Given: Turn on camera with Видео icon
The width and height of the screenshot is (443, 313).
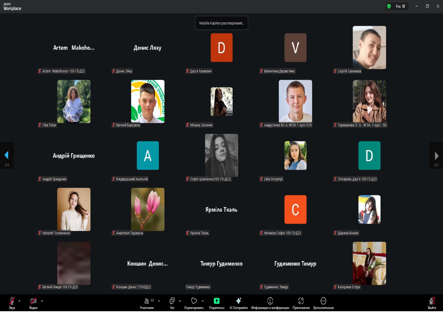Looking at the screenshot, I should (x=33, y=301).
